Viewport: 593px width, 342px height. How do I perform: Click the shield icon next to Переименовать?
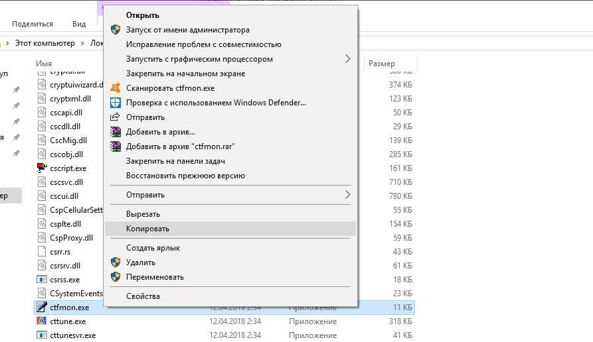coord(116,277)
